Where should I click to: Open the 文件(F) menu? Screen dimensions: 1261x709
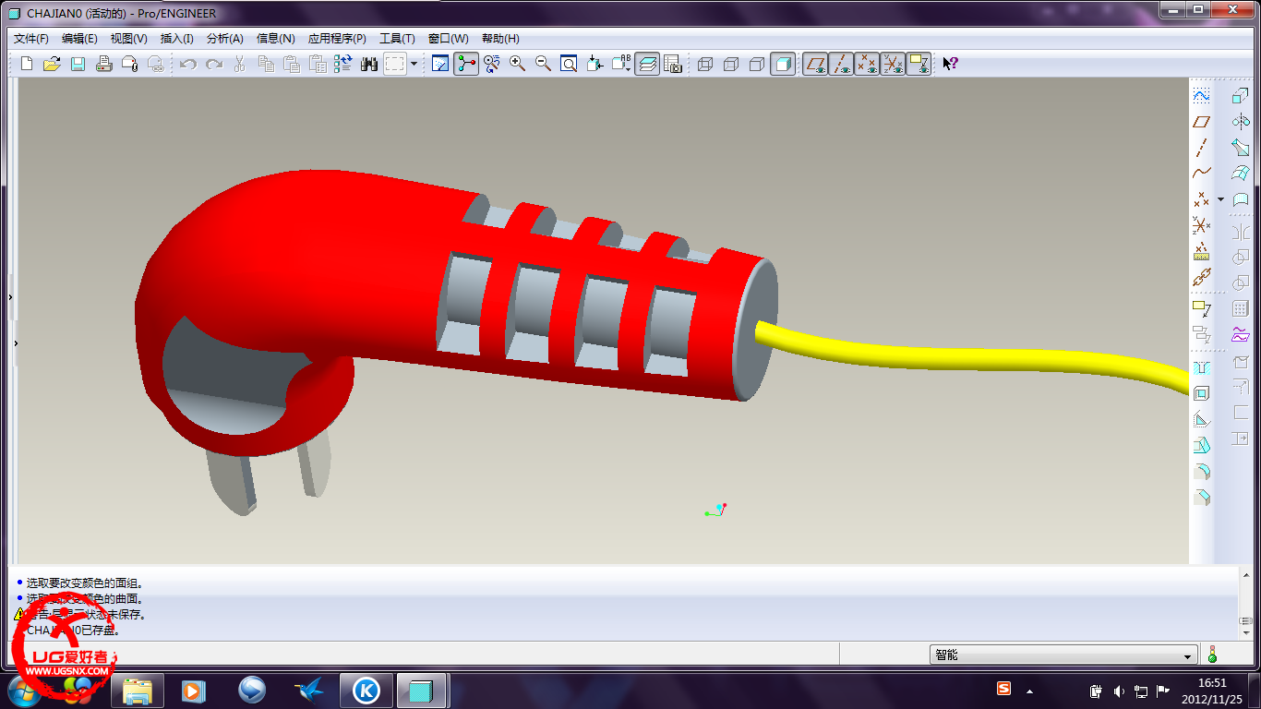point(31,39)
